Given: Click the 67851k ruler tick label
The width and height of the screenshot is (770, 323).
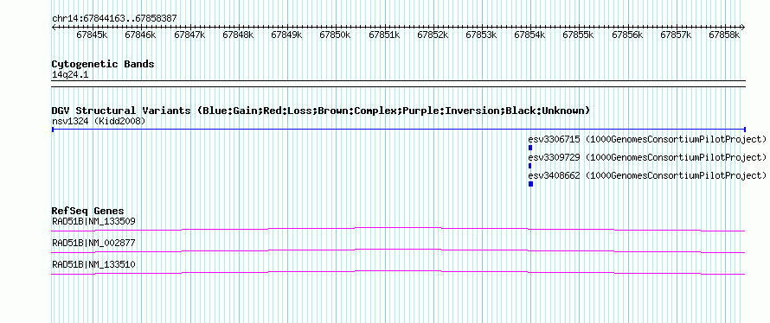Looking at the screenshot, I should [384, 35].
